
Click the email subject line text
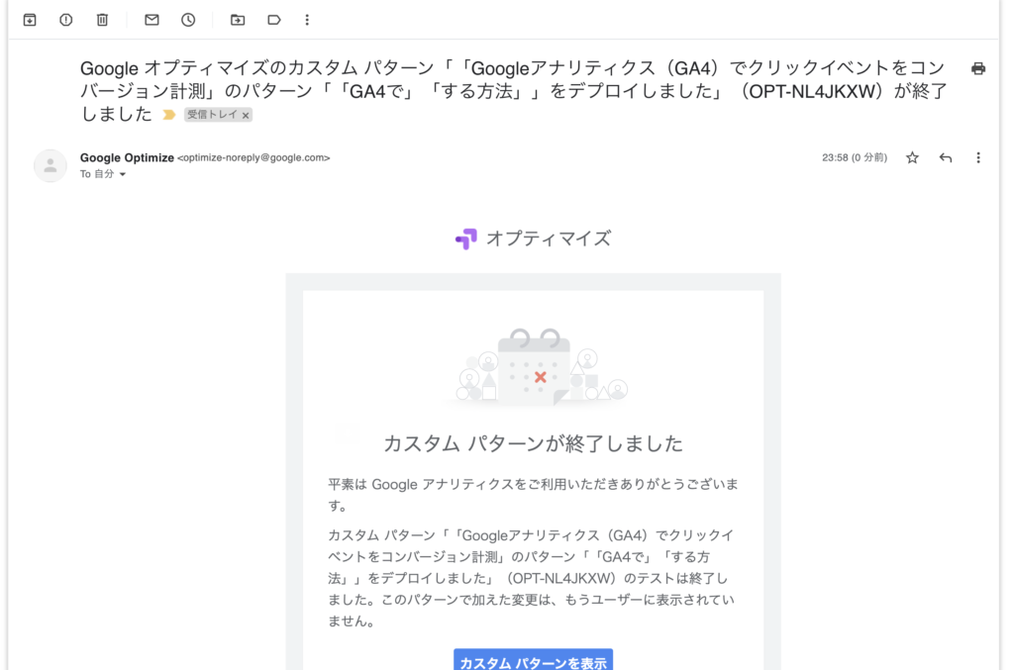tap(514, 91)
